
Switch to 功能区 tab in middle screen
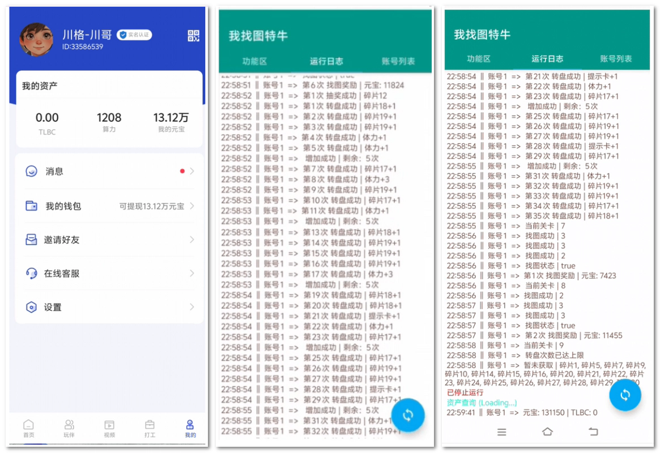[x=254, y=61]
